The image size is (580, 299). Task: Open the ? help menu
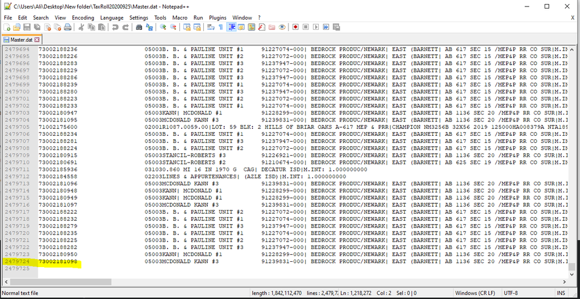260,17
